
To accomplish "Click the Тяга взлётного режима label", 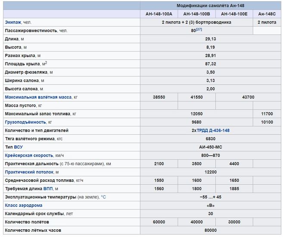I will coord(34,139).
